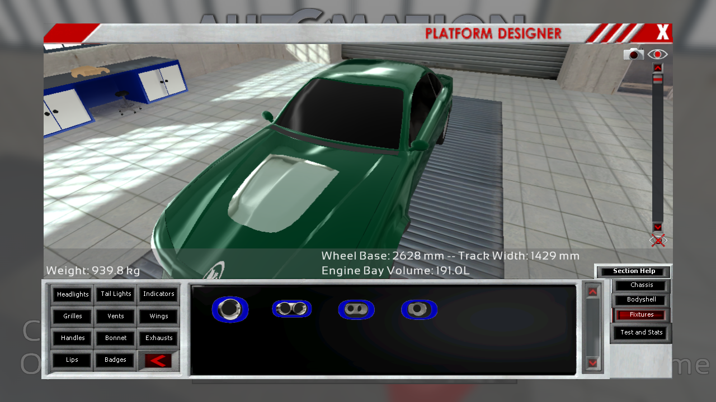Switch to the Fixtures tab

[642, 315]
